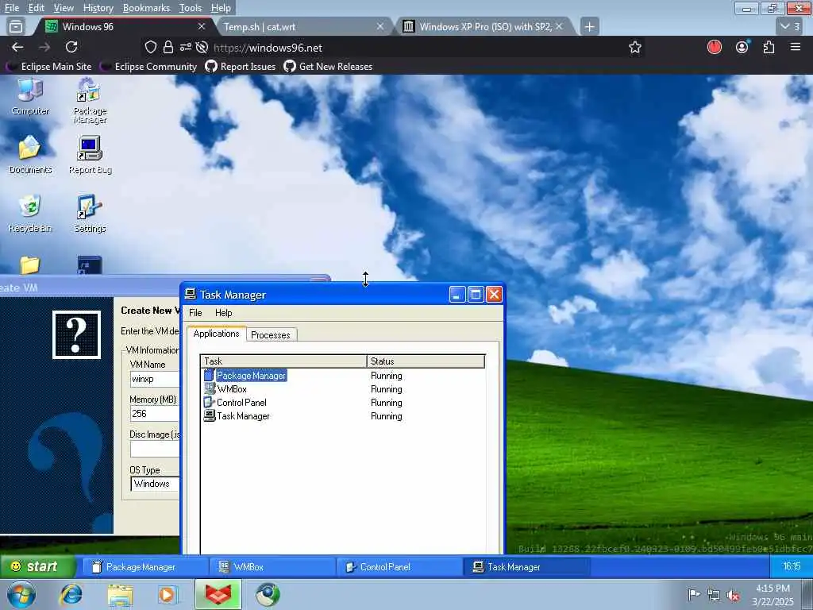Screen dimensions: 813x610
Task: Click the Disc Image field in Create VM
Action: (x=155, y=449)
